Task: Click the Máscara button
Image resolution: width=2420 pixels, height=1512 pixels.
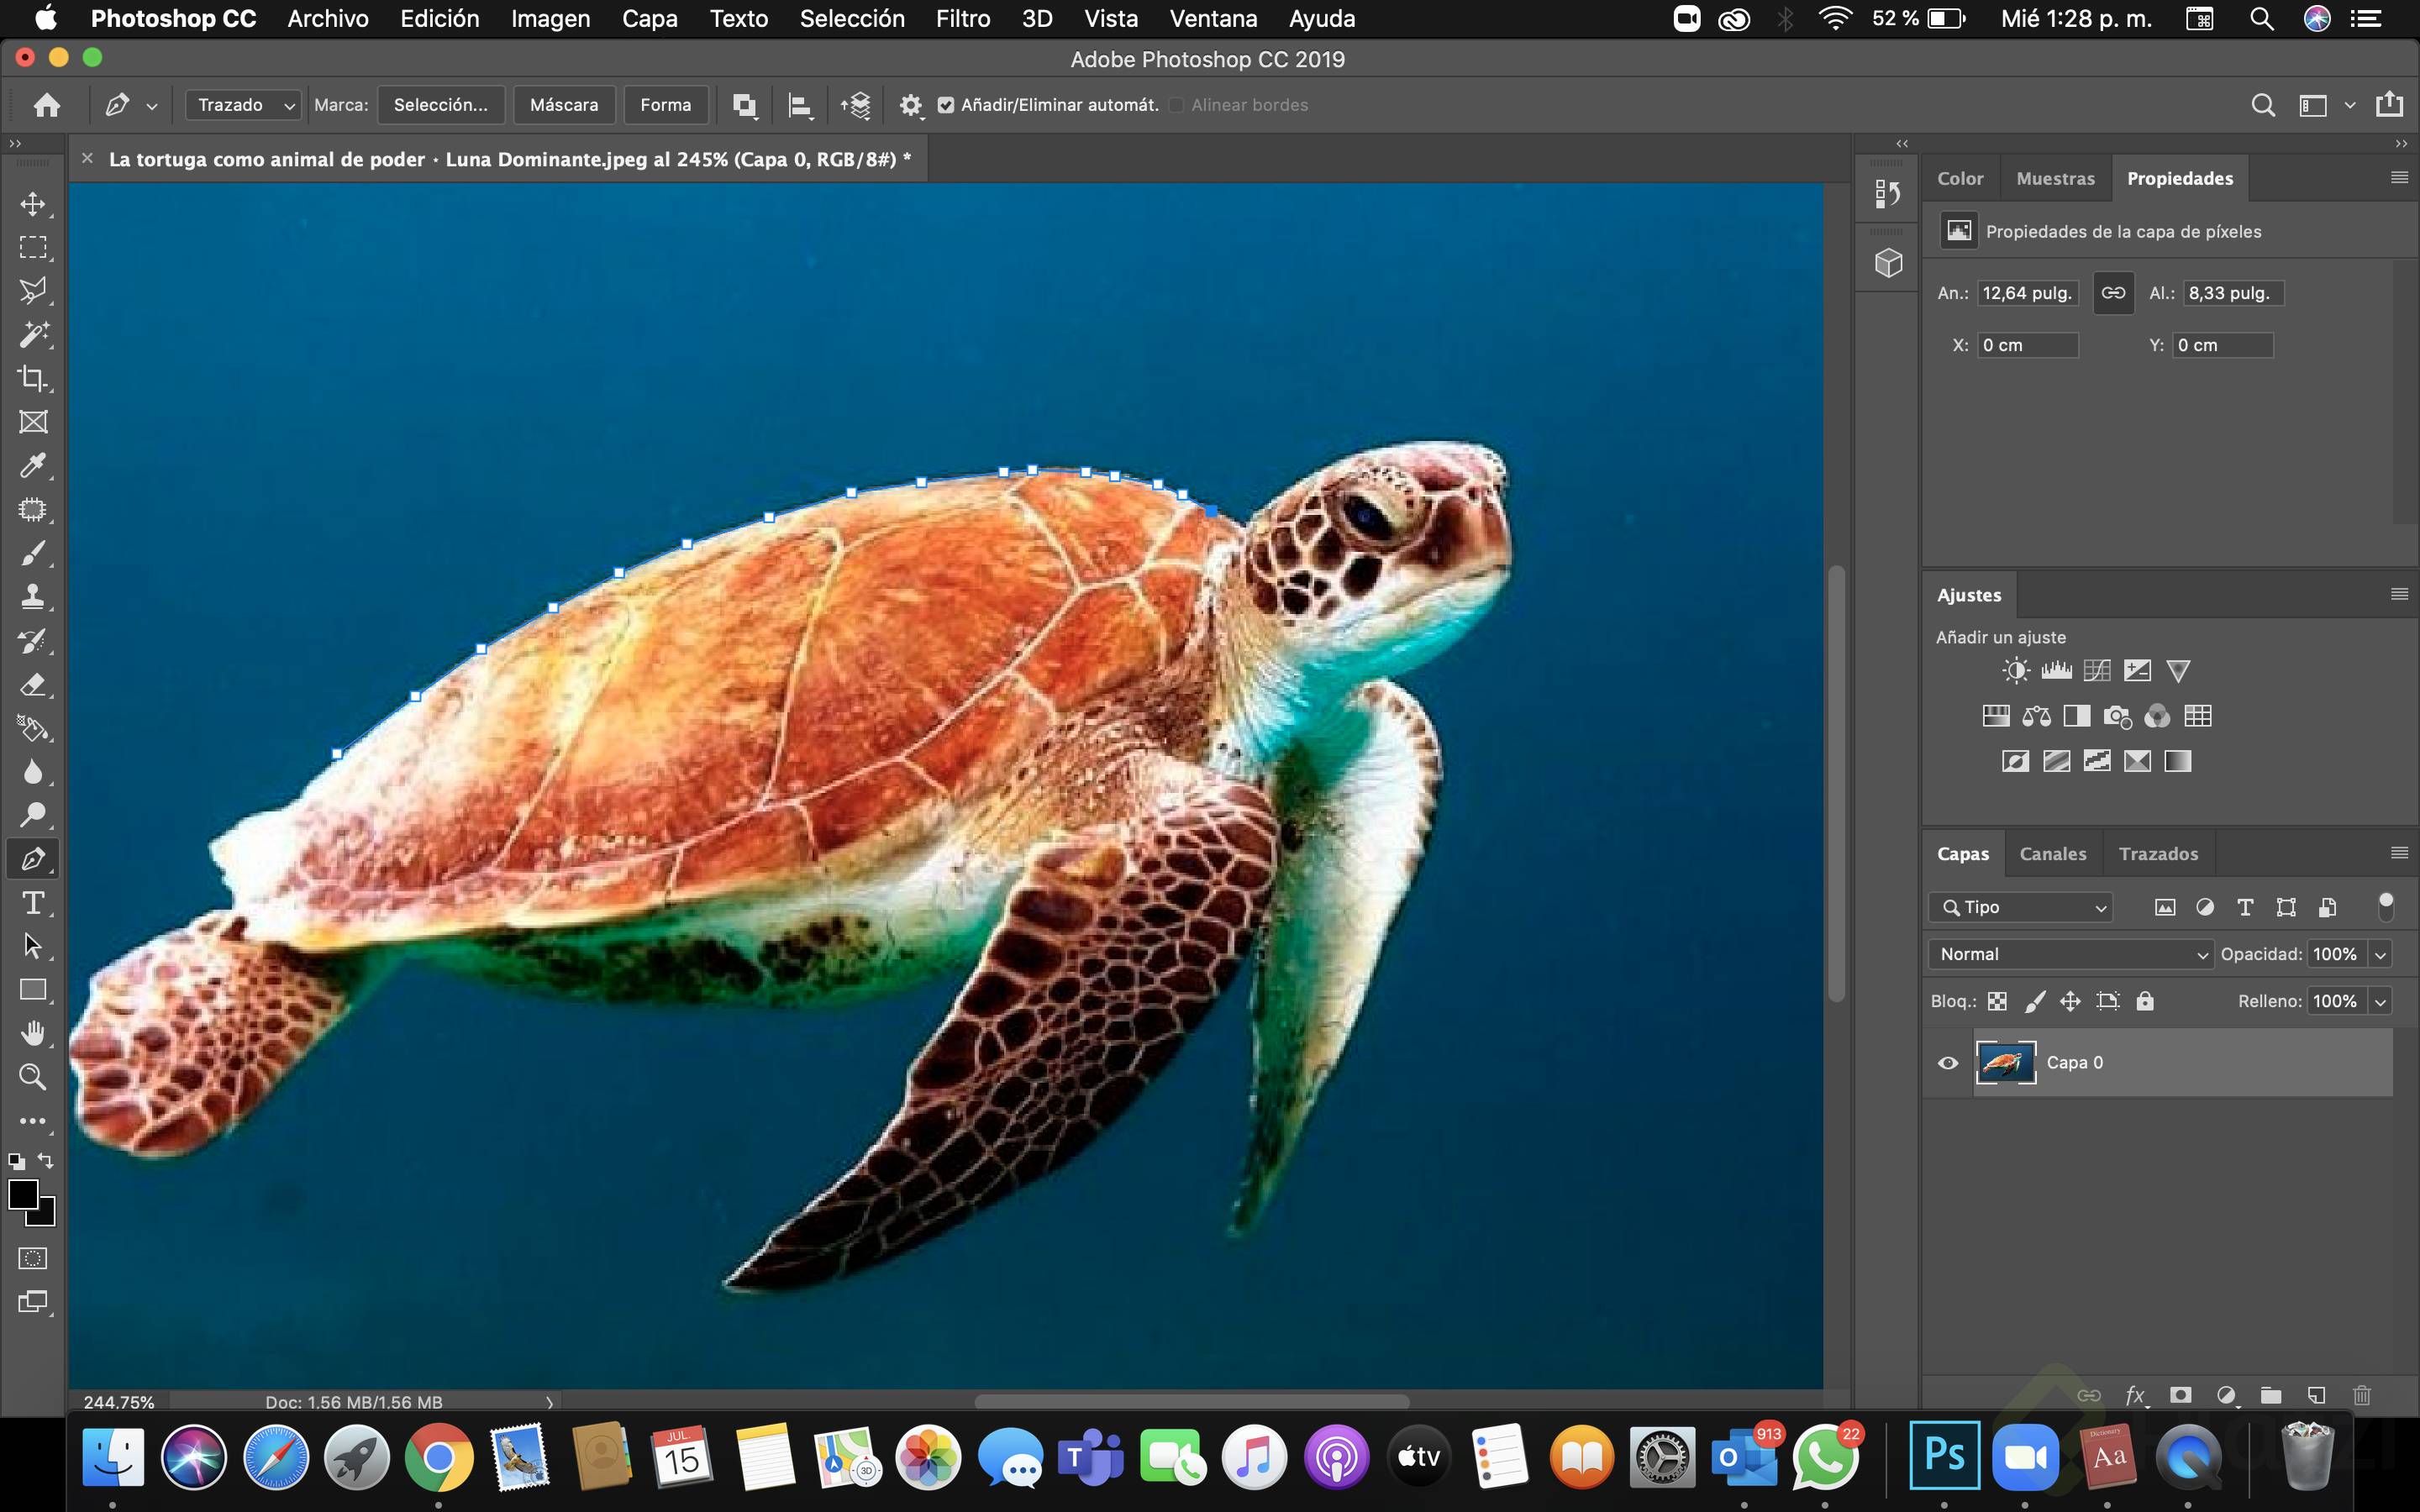Action: click(x=564, y=105)
